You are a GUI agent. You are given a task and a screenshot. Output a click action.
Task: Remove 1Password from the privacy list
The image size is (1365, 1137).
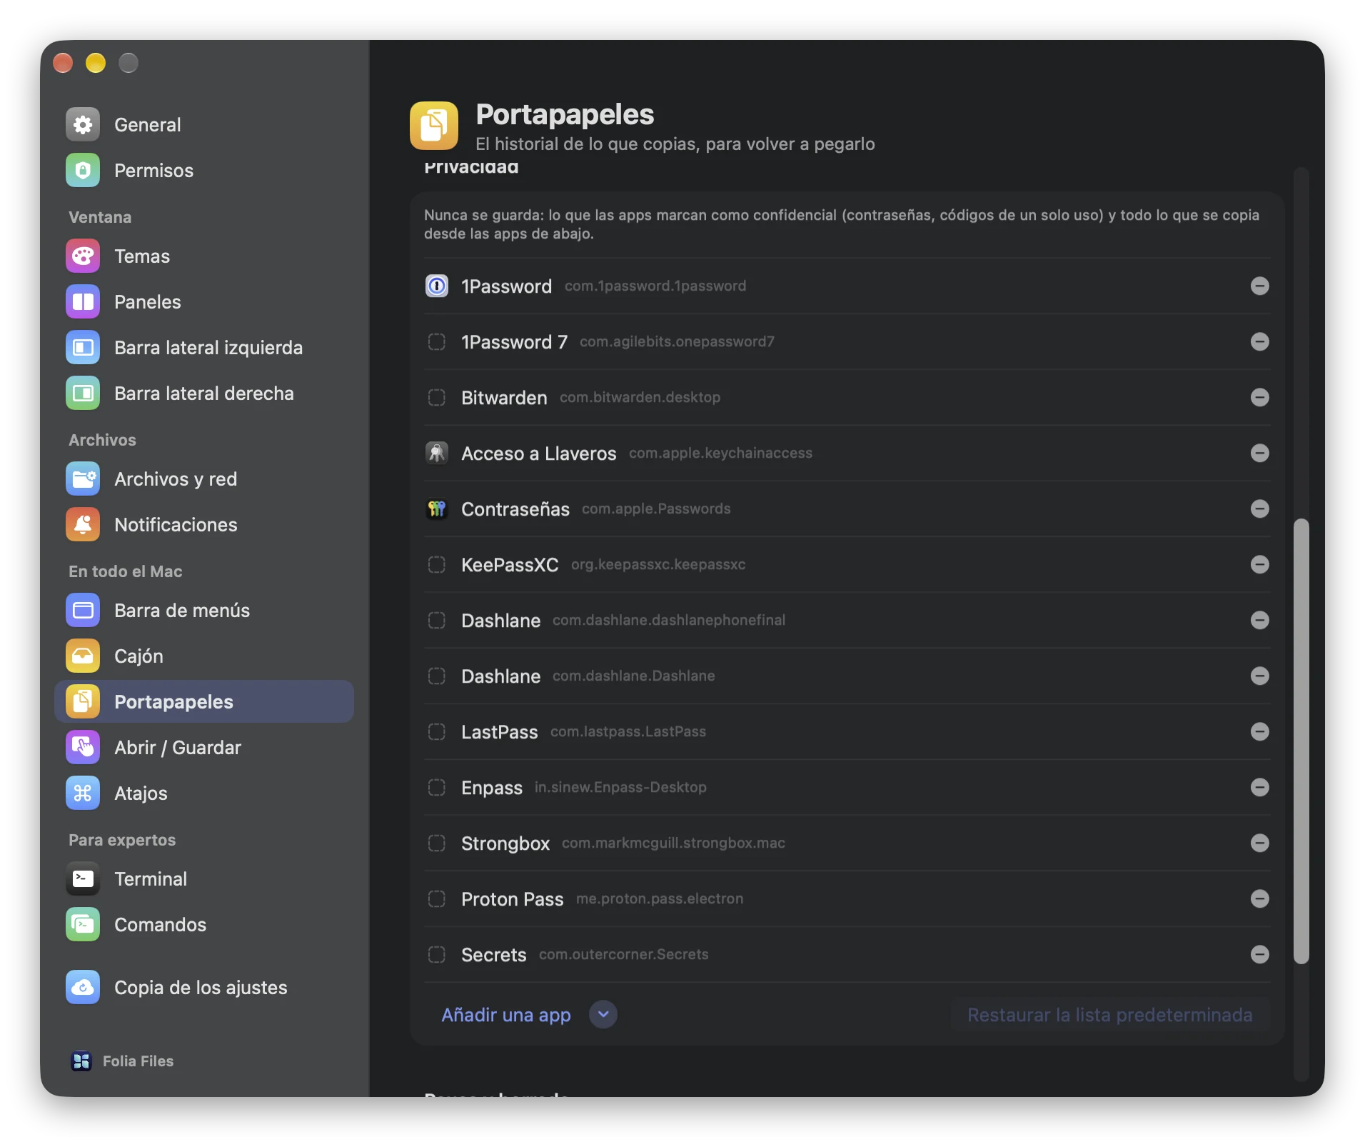pyautogui.click(x=1260, y=286)
